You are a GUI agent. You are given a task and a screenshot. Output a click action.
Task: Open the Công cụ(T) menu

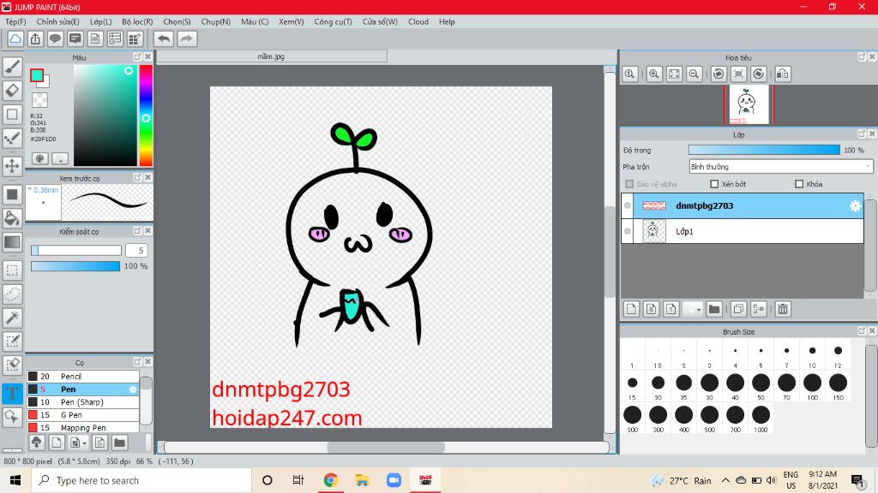click(x=334, y=21)
